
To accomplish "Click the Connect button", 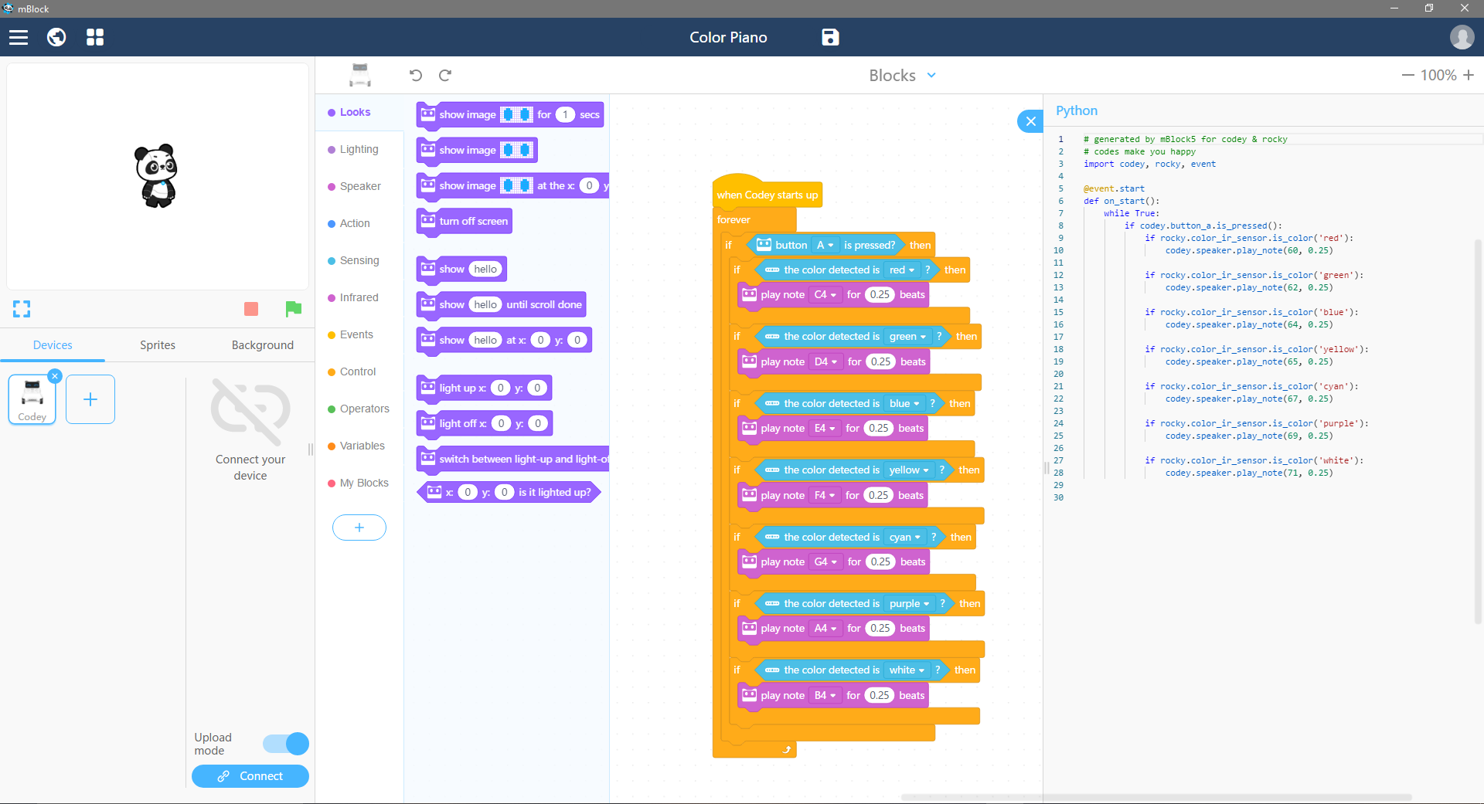I will pyautogui.click(x=250, y=776).
